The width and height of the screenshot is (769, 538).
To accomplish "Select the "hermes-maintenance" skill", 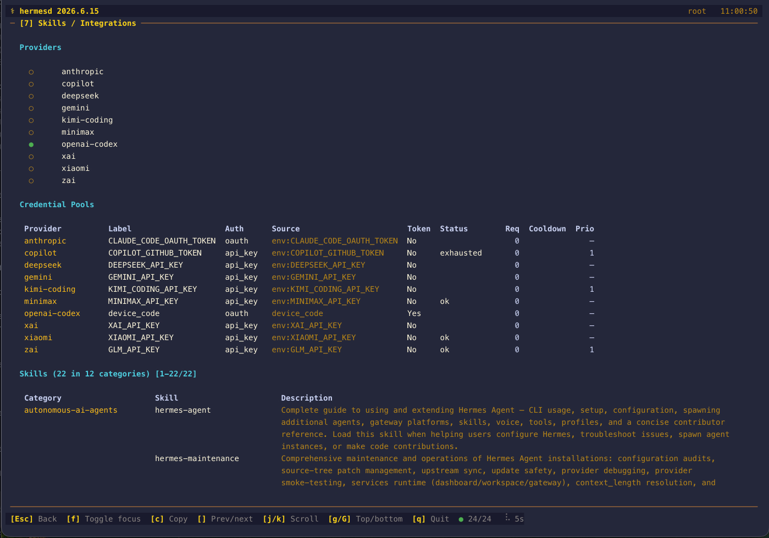I will (x=197, y=458).
